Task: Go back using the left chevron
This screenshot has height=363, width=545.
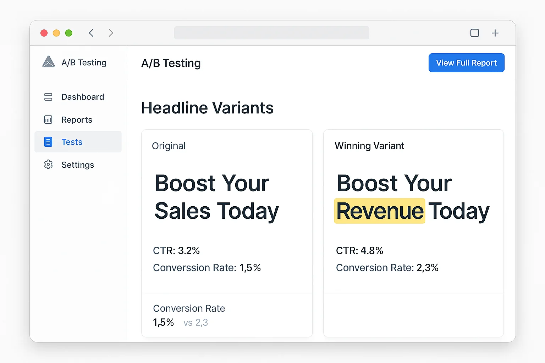Action: coord(91,33)
